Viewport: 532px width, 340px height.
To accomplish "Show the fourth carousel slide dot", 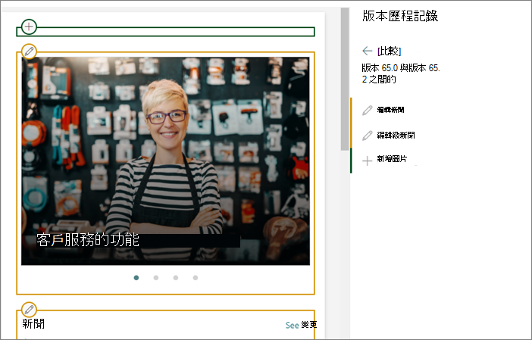I will coord(196,278).
